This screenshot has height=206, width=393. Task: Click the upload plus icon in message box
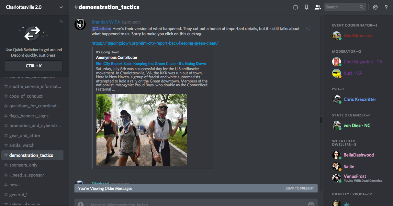81,204
